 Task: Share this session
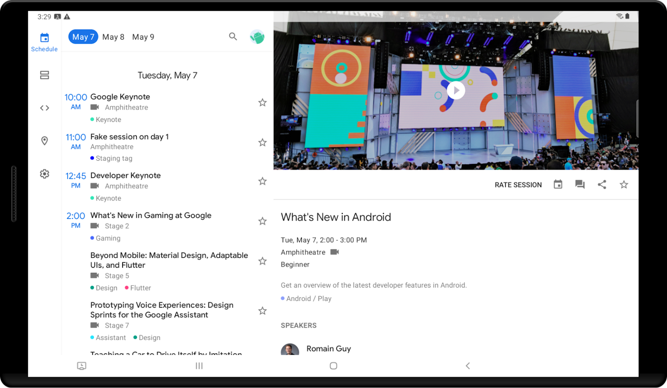point(602,184)
